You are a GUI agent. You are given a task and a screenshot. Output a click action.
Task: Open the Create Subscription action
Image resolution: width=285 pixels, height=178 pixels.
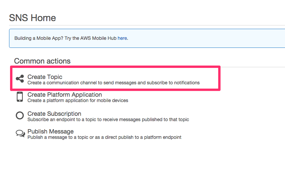[54, 113]
